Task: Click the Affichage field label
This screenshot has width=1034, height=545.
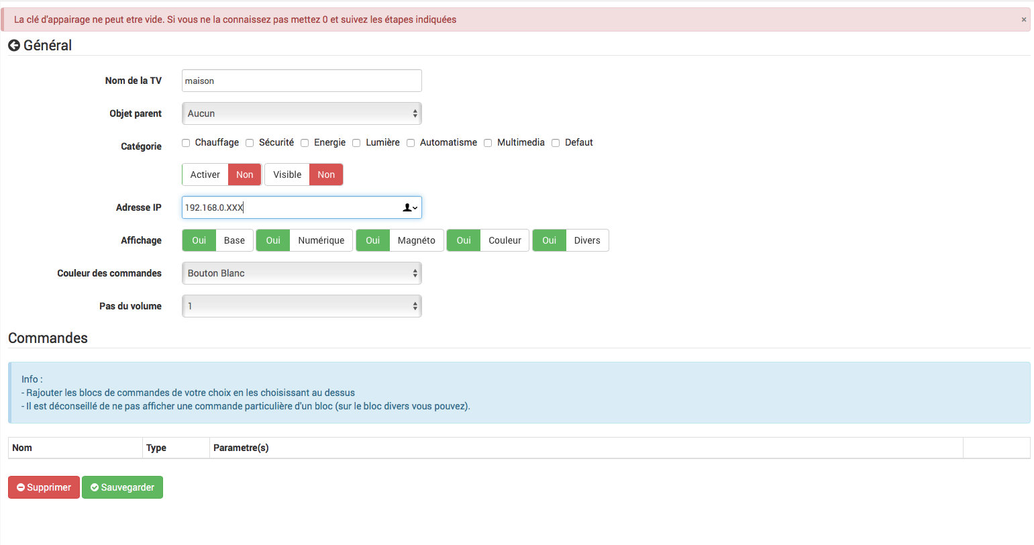Action: [141, 240]
